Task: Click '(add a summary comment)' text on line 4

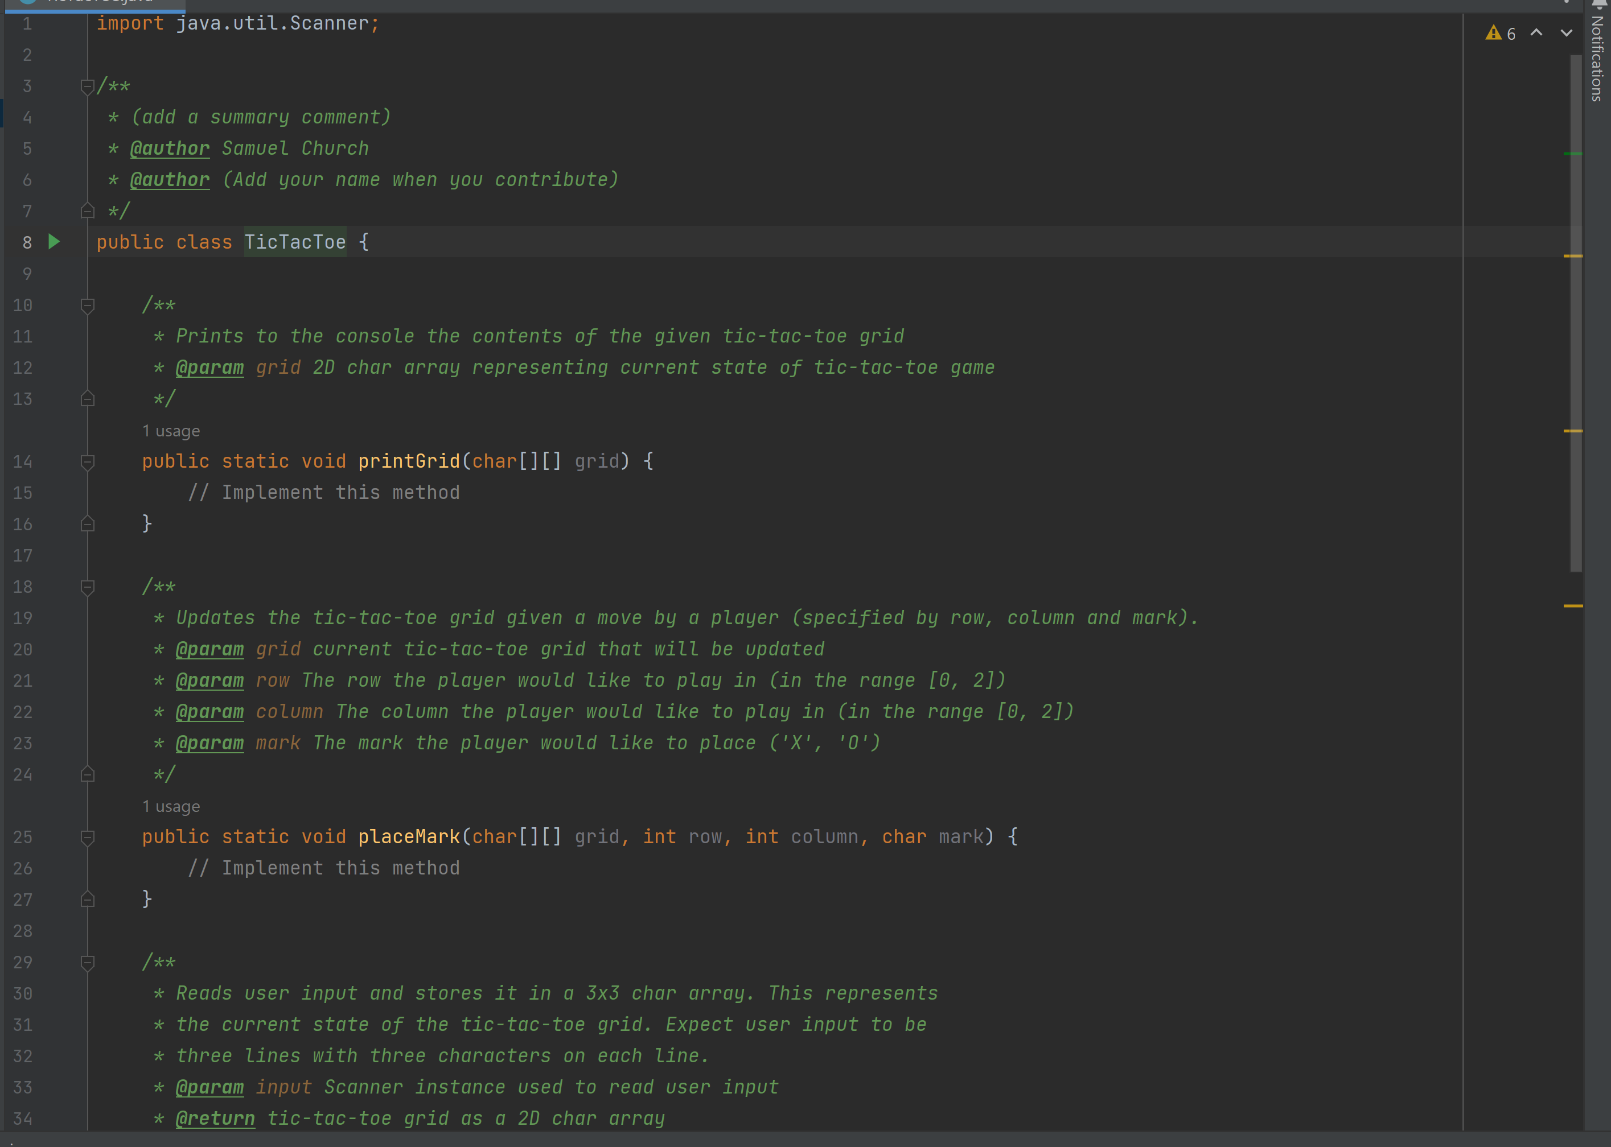Action: pos(261,117)
